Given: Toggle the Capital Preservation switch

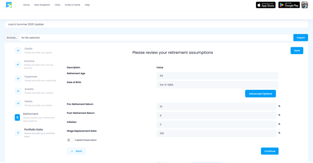Looking at the screenshot, I should point(70,140).
